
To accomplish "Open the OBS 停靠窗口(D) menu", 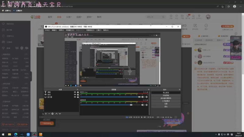I will point(70,30).
